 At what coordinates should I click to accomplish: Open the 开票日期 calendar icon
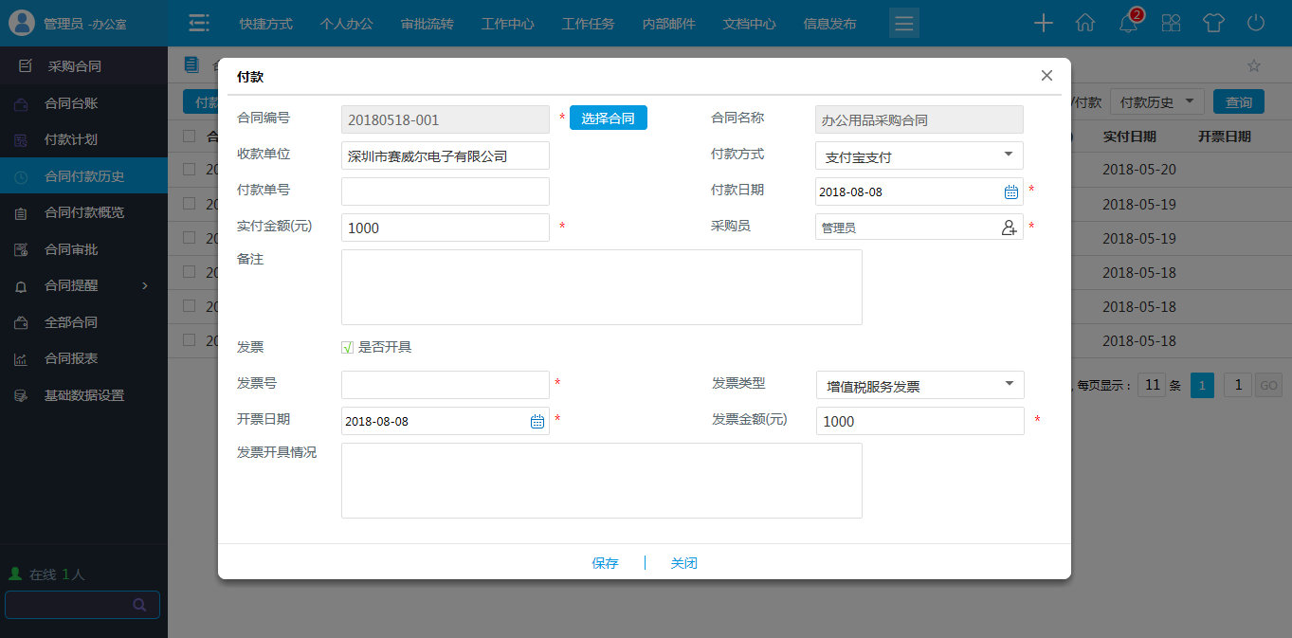tap(536, 421)
